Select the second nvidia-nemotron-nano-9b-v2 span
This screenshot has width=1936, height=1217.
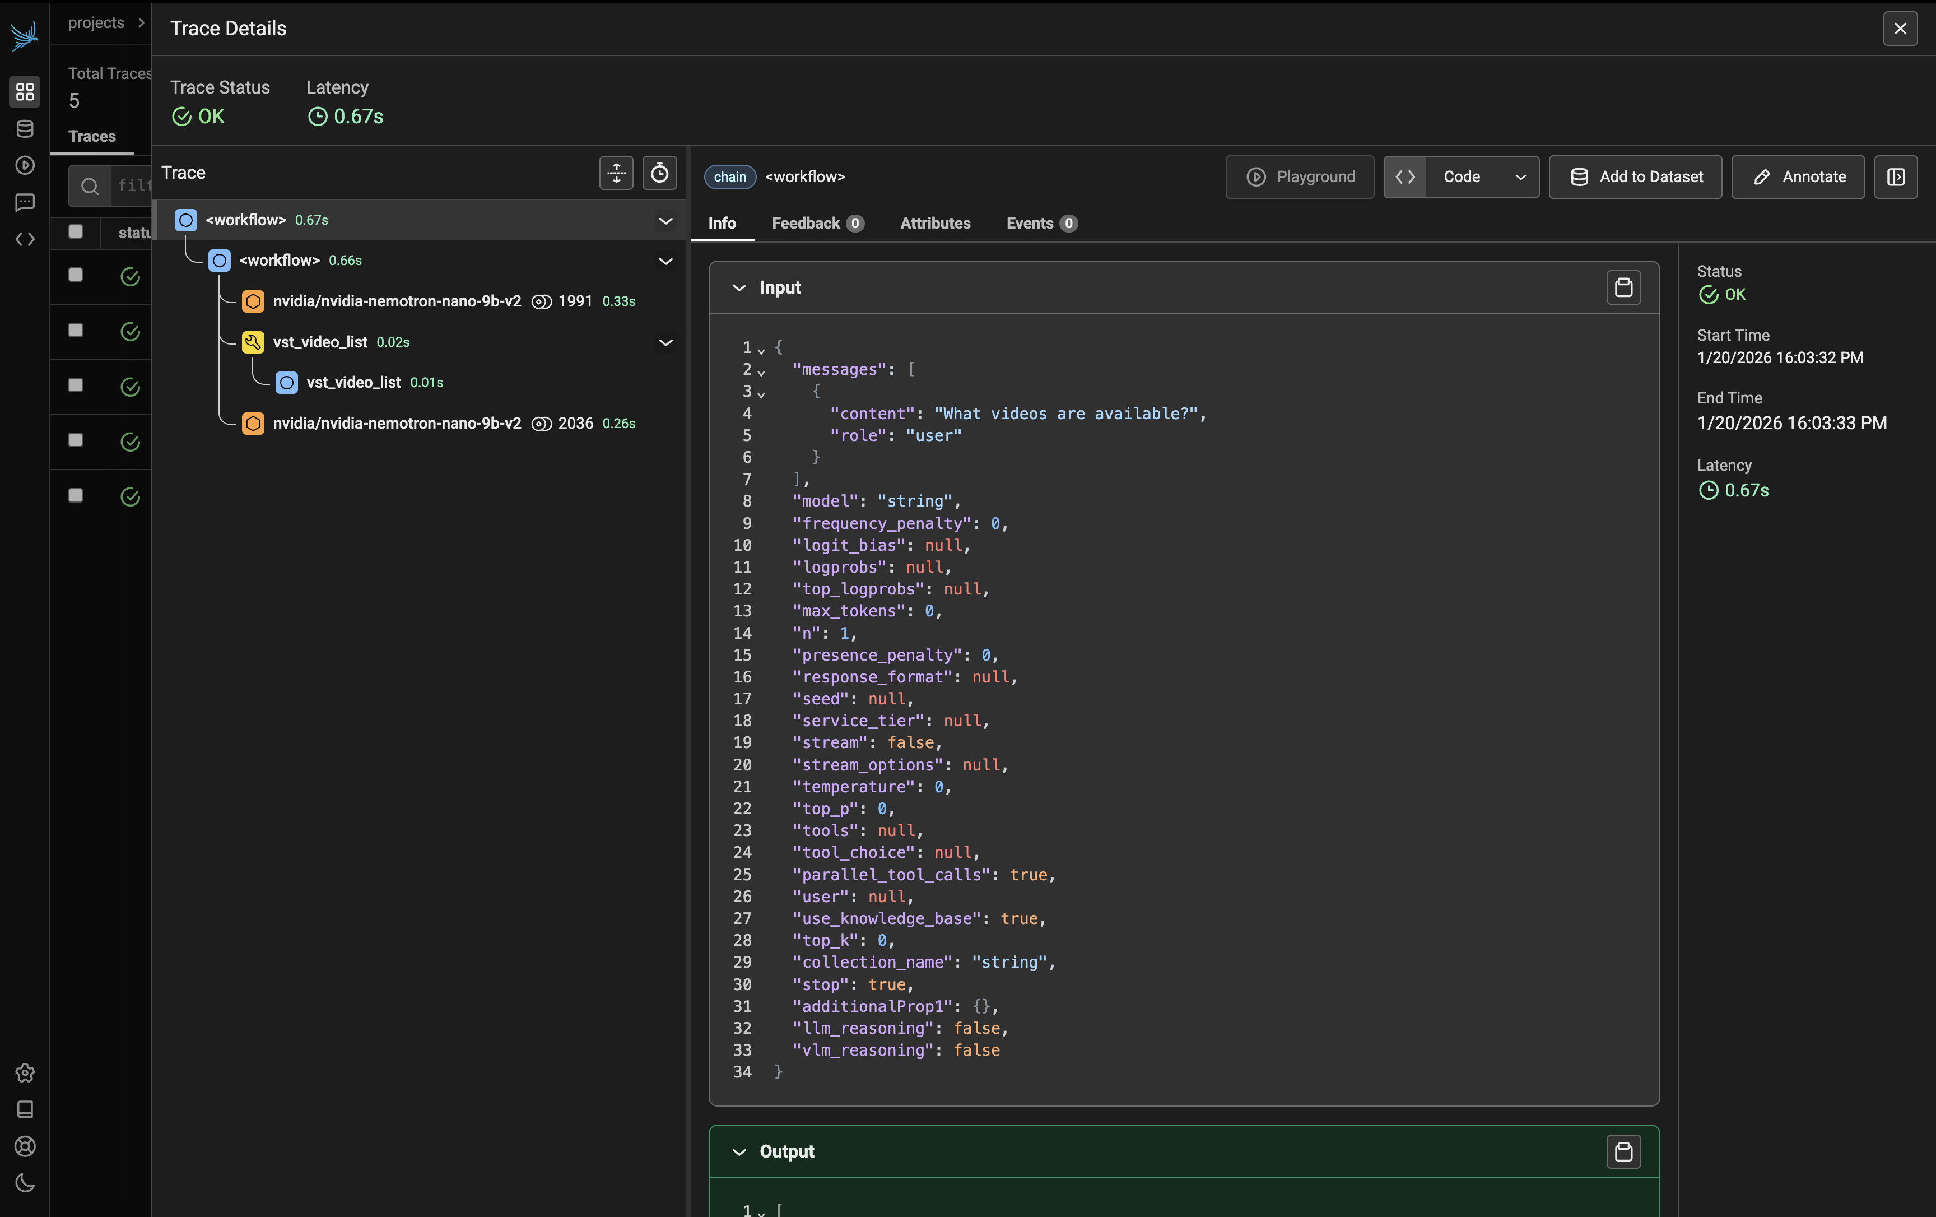397,424
